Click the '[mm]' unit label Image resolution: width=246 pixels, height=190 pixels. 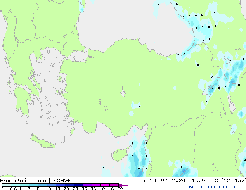pyautogui.click(x=43, y=181)
